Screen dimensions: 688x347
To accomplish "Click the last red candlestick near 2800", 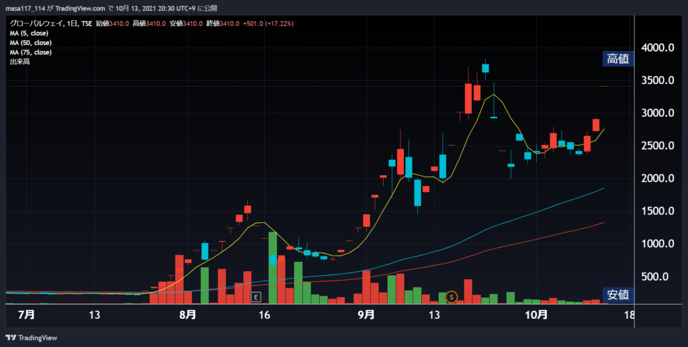I will (596, 125).
